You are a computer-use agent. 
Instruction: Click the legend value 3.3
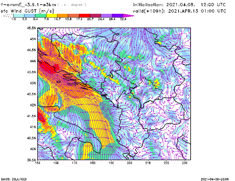click(x=24, y=19)
